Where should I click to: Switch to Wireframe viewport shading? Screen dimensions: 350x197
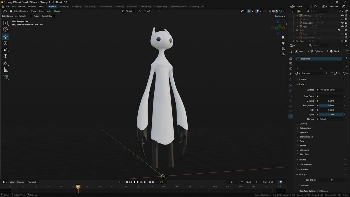pyautogui.click(x=270, y=11)
